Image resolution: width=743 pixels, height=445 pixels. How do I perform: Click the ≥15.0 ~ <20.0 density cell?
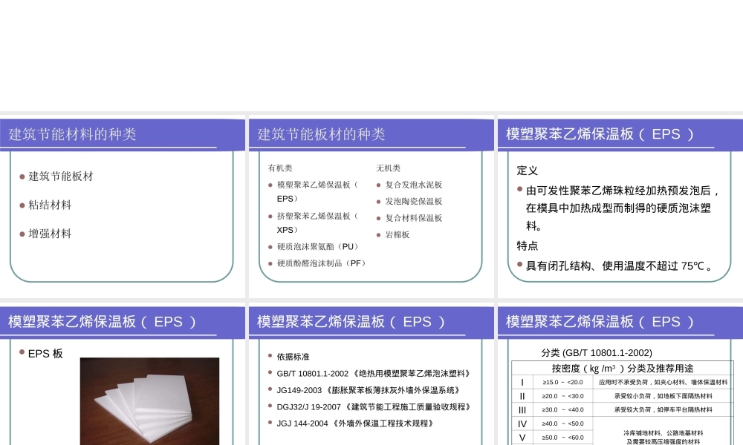tap(563, 382)
